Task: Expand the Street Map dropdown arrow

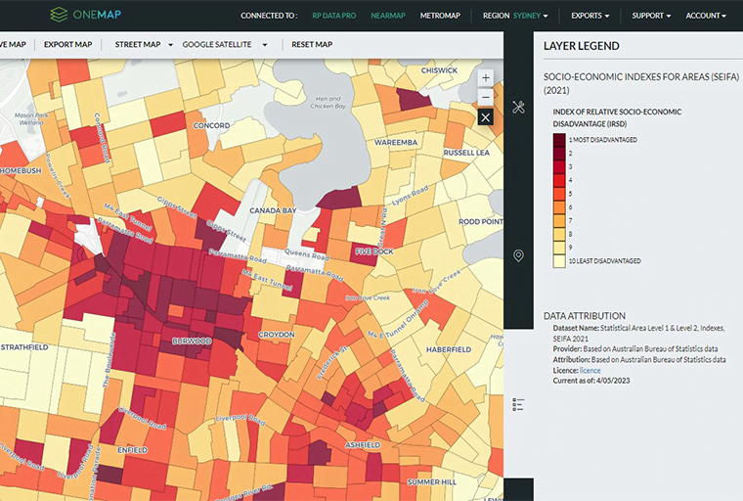Action: coord(170,45)
